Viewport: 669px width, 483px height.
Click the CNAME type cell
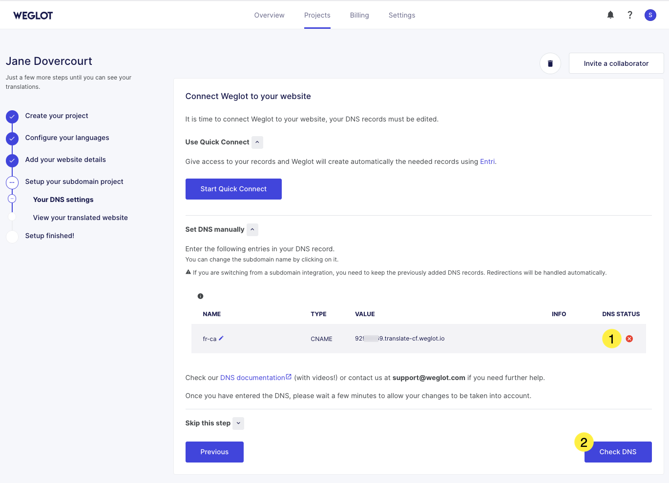coord(321,339)
